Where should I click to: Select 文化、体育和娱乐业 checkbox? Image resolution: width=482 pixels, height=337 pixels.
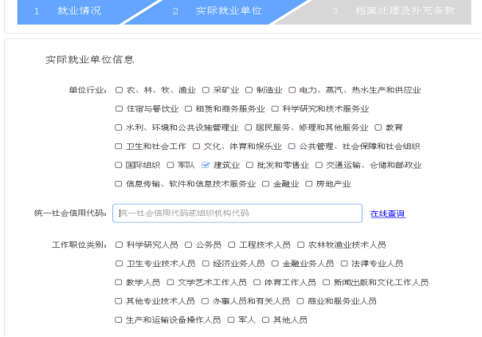tap(197, 147)
